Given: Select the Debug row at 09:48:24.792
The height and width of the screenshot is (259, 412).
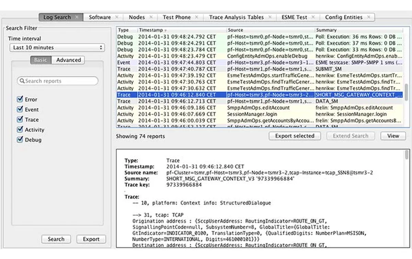Looking at the screenshot, I should [260, 36].
